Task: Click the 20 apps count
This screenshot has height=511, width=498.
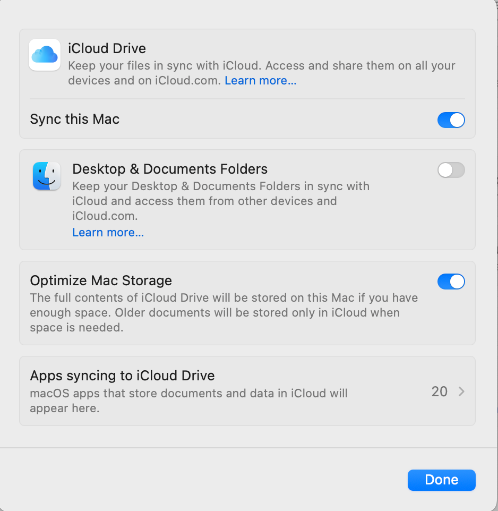Action: click(440, 391)
